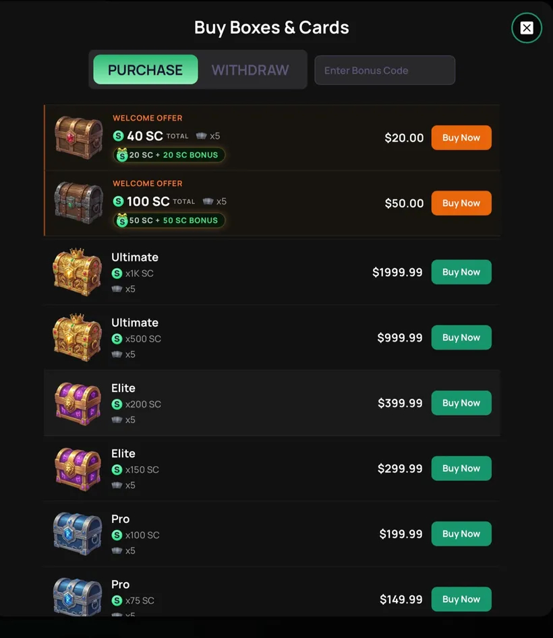Select the golden Ultimate x500 SC chest
The height and width of the screenshot is (638, 553).
click(77, 338)
